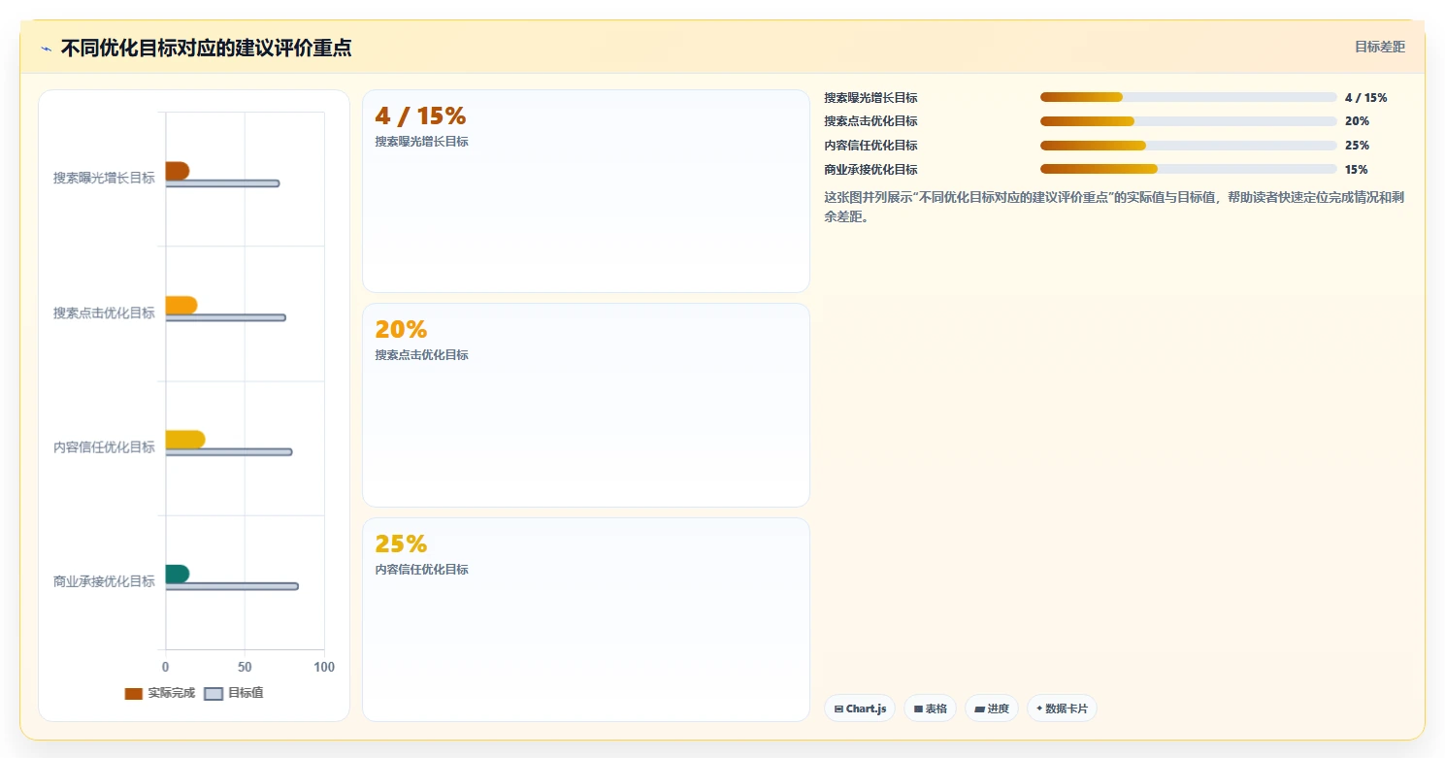Click the 搜索曝光增长目标 chart axis label
The image size is (1445, 758).
[x=104, y=178]
